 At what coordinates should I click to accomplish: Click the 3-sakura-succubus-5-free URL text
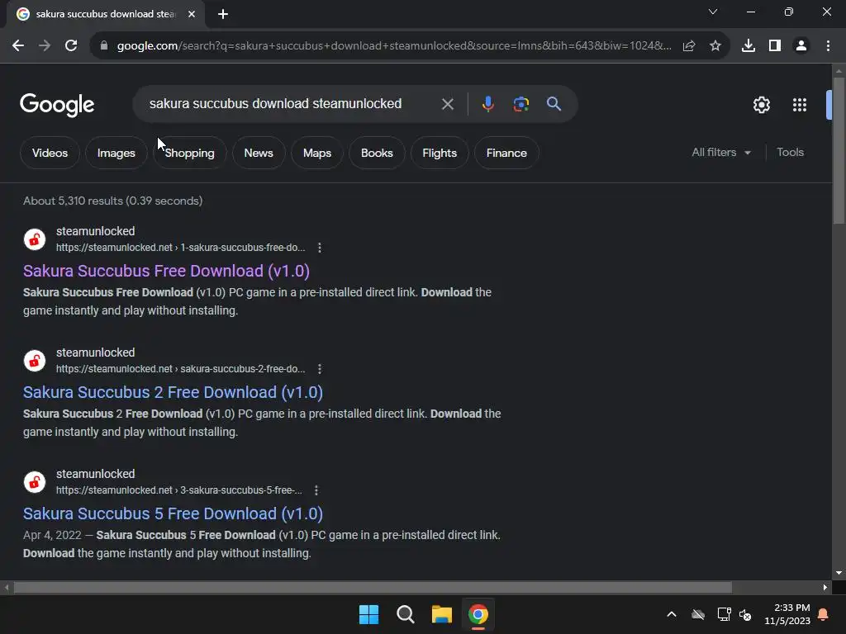[179, 490]
